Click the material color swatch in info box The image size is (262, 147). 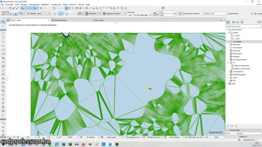point(87,13)
